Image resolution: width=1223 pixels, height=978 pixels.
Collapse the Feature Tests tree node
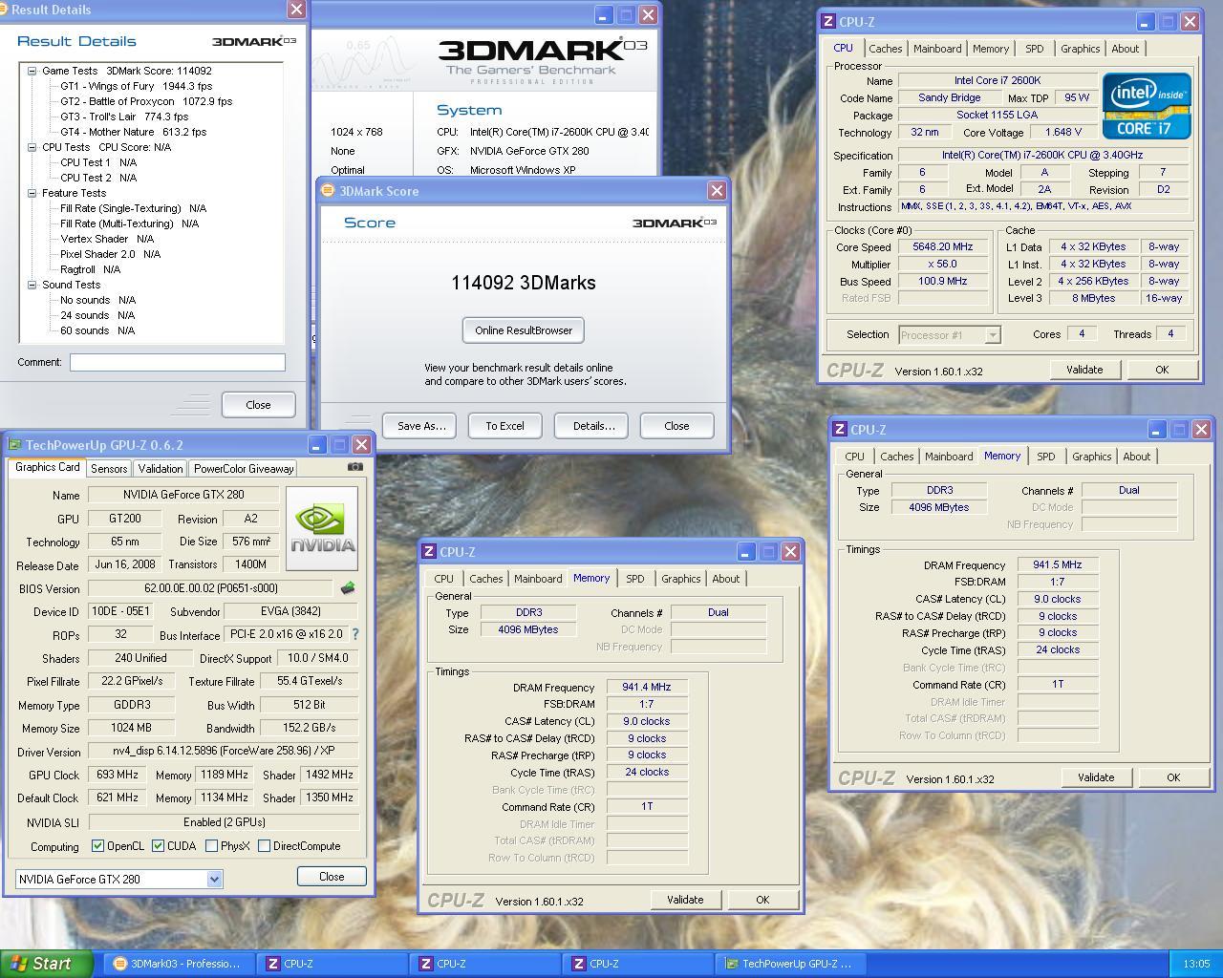[32, 193]
